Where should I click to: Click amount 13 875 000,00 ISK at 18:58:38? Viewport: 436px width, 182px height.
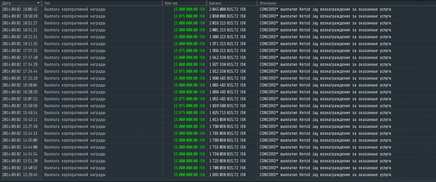tap(189, 16)
